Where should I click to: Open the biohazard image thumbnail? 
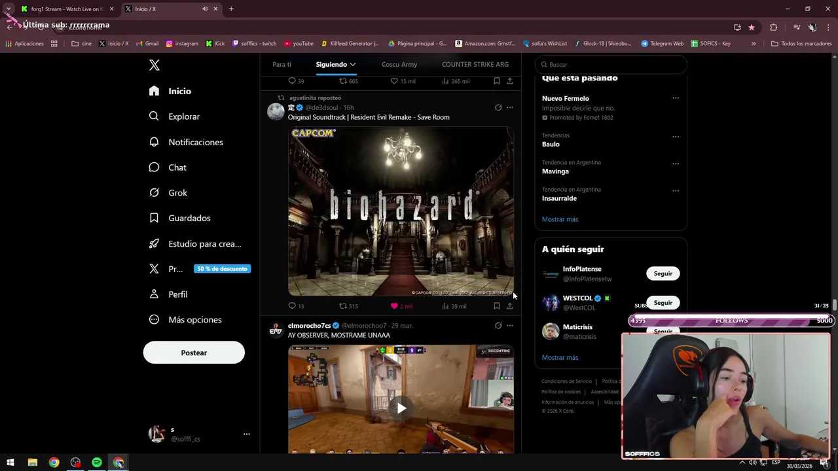pyautogui.click(x=401, y=212)
